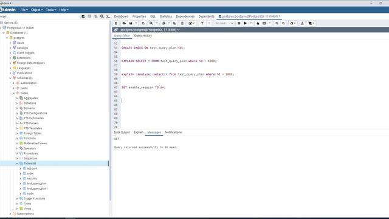This screenshot has height=219, width=389.
Task: Click the first icon on the query toolbar
Action: [x=116, y=23]
